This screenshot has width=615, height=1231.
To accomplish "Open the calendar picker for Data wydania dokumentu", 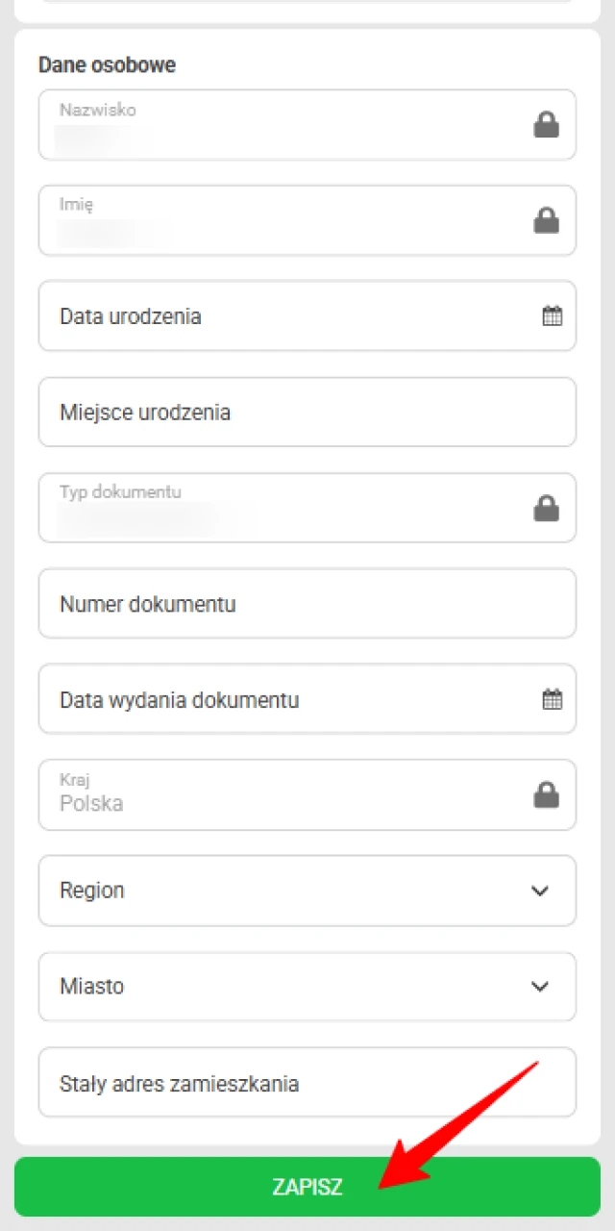I will [x=552, y=699].
